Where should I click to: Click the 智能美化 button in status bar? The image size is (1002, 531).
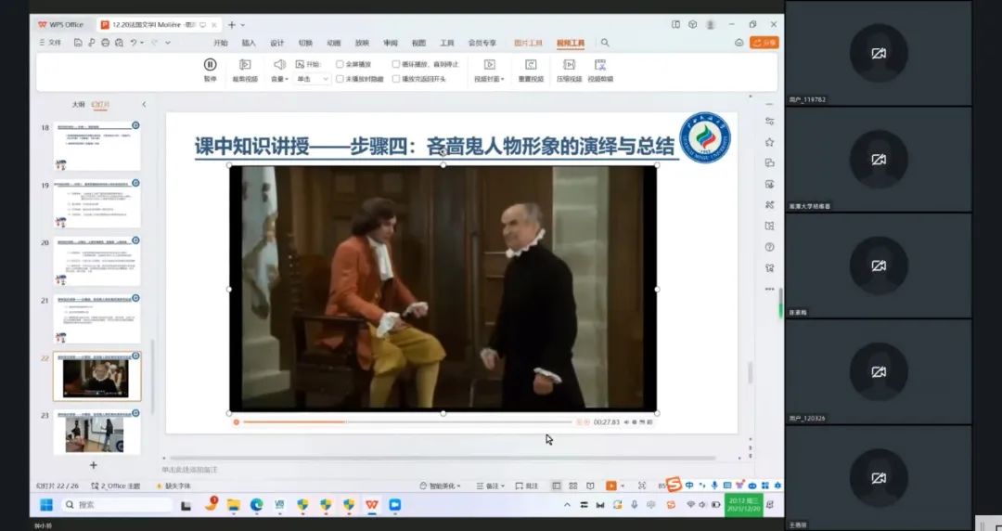tap(442, 486)
